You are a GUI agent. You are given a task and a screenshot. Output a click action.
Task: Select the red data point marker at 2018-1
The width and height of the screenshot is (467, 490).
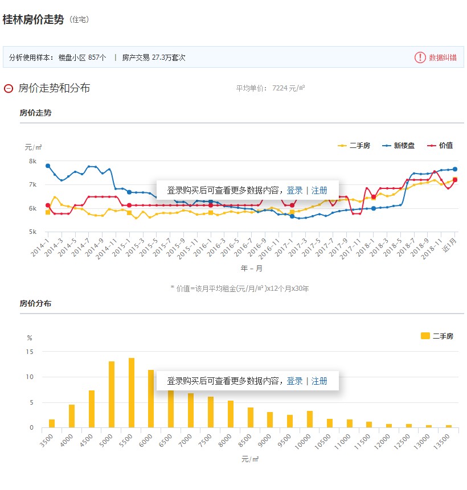pyautogui.click(x=374, y=197)
